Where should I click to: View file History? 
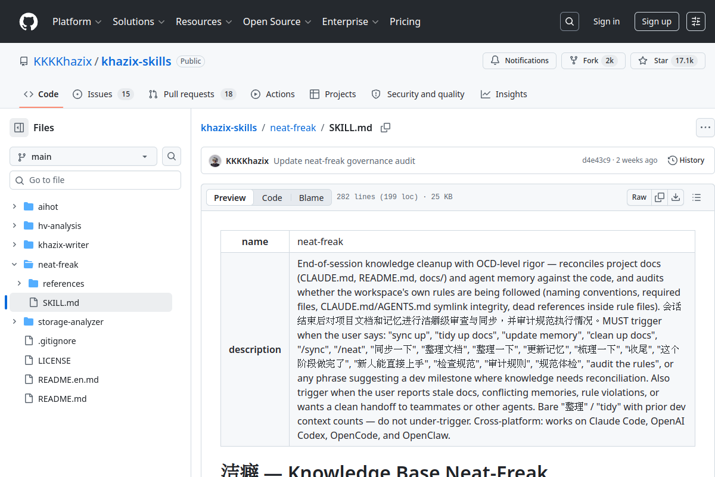click(x=686, y=160)
